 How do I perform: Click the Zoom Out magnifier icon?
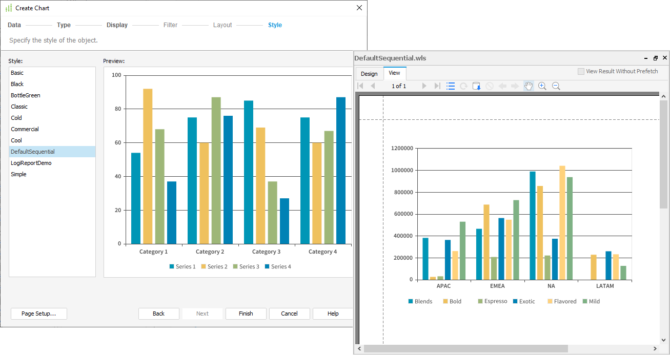click(556, 86)
